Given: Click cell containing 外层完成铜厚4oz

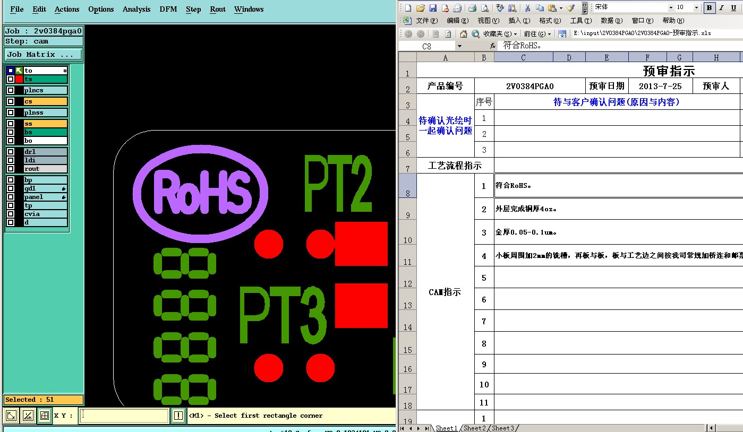Looking at the screenshot, I should click(618, 209).
